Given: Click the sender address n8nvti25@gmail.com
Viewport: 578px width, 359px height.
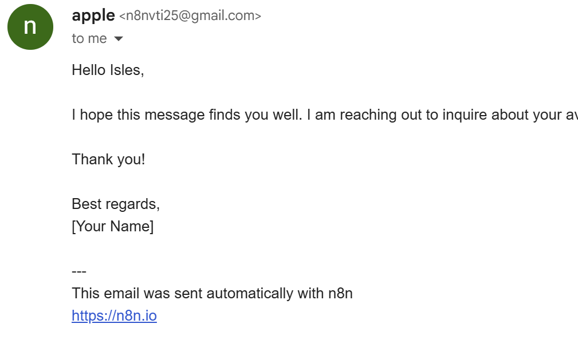Looking at the screenshot, I should click(190, 16).
